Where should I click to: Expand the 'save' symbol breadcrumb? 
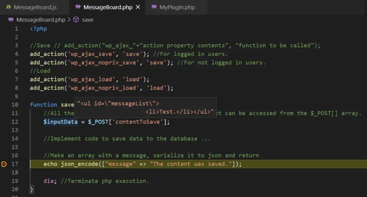[x=87, y=20]
